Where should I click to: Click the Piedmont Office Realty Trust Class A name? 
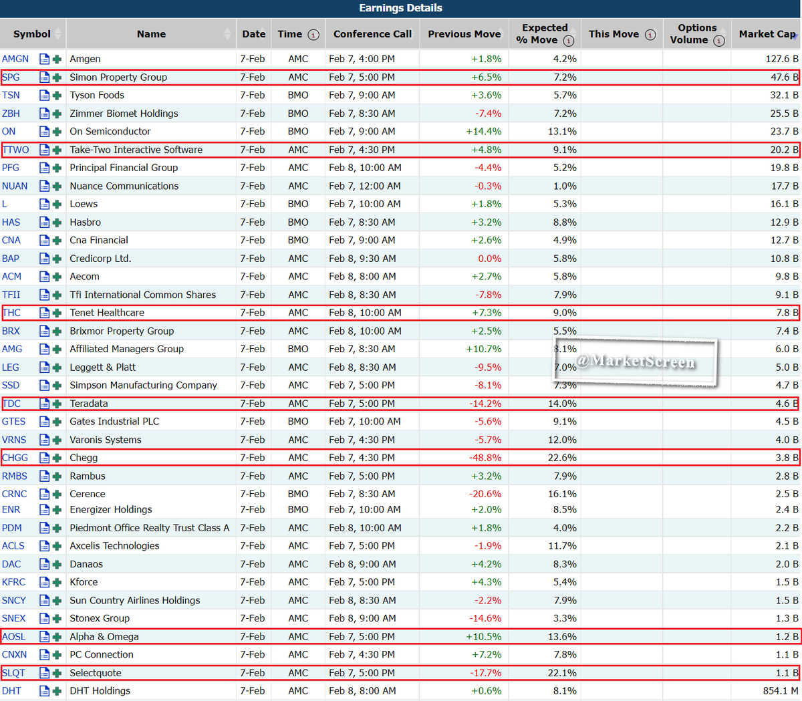[150, 528]
